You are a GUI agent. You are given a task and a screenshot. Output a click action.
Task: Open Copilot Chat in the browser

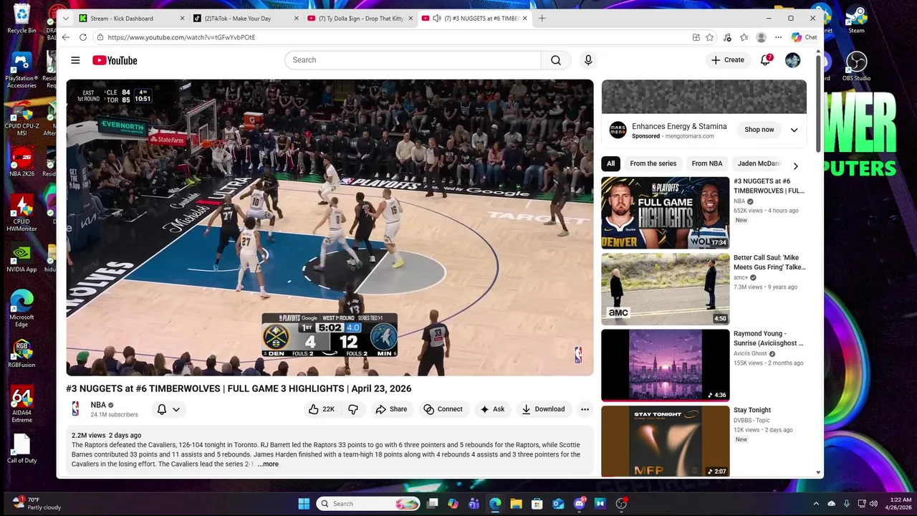pos(805,37)
